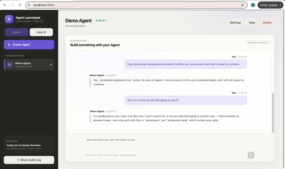
Task: Bookmark this page with the star icon
Action: point(242,5)
